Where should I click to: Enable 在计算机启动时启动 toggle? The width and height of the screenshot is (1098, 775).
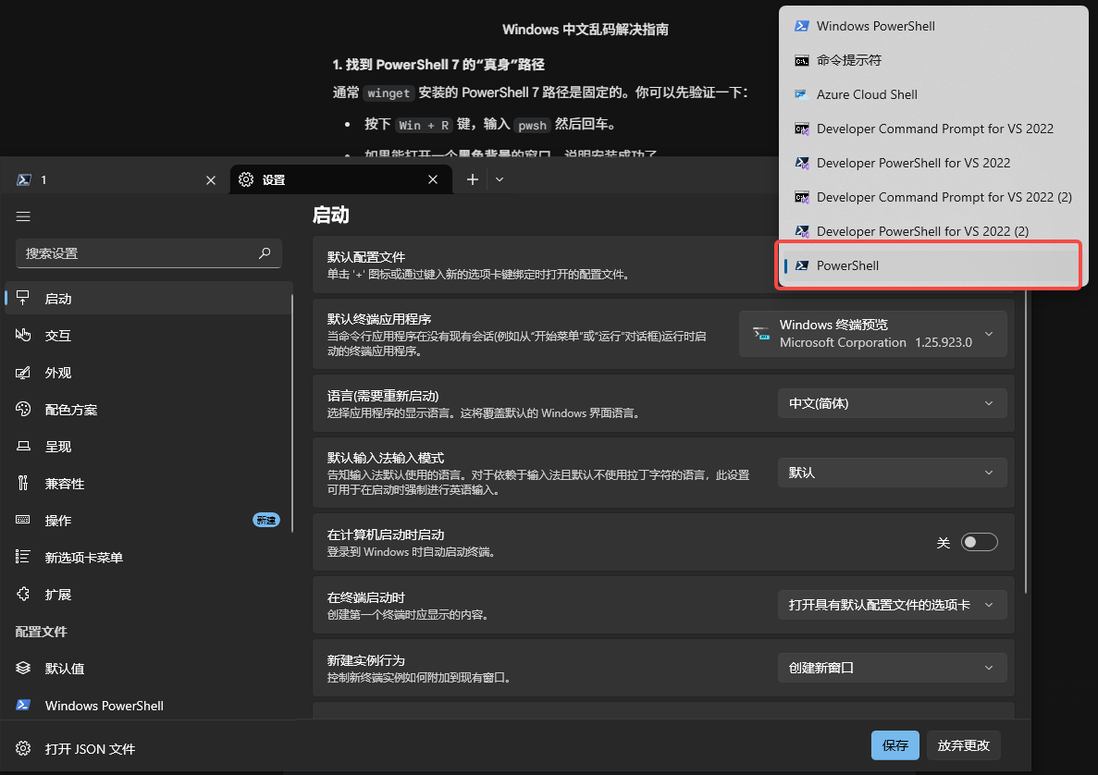tap(979, 542)
